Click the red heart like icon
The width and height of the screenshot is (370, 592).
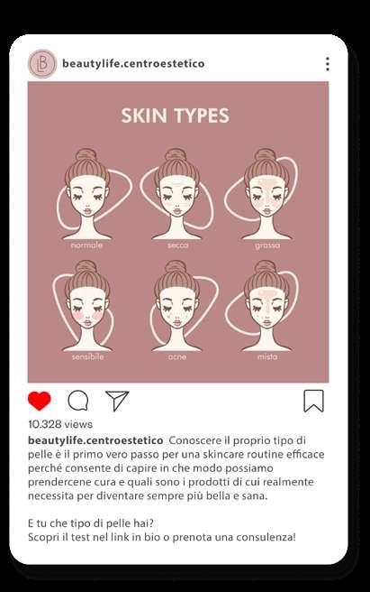click(x=40, y=401)
